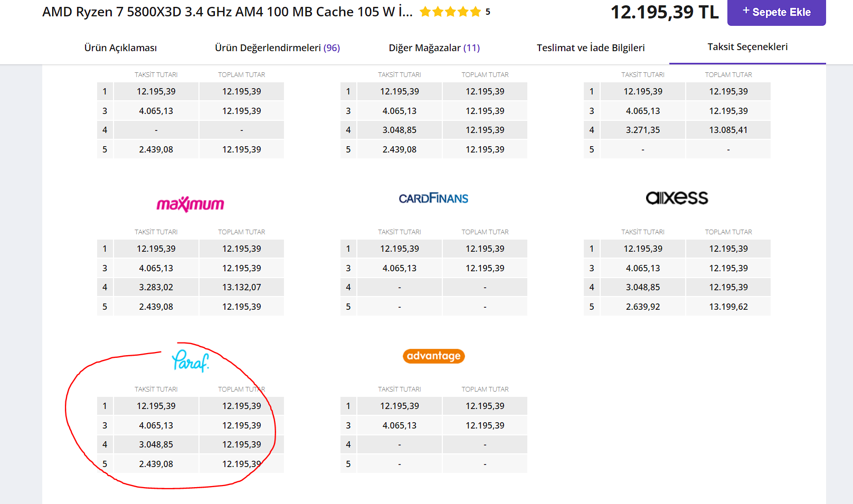Click the five-star product rating

450,12
